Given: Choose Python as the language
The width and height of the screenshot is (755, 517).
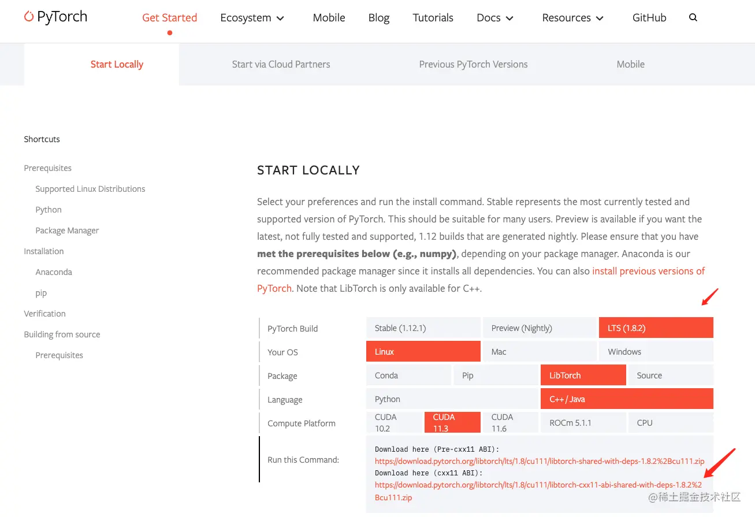Looking at the screenshot, I should pos(452,399).
